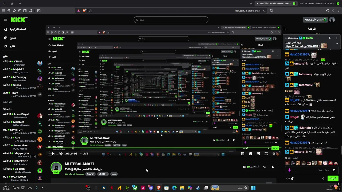Open Netflix from the taskbar
The image size is (342, 192).
(x=112, y=188)
